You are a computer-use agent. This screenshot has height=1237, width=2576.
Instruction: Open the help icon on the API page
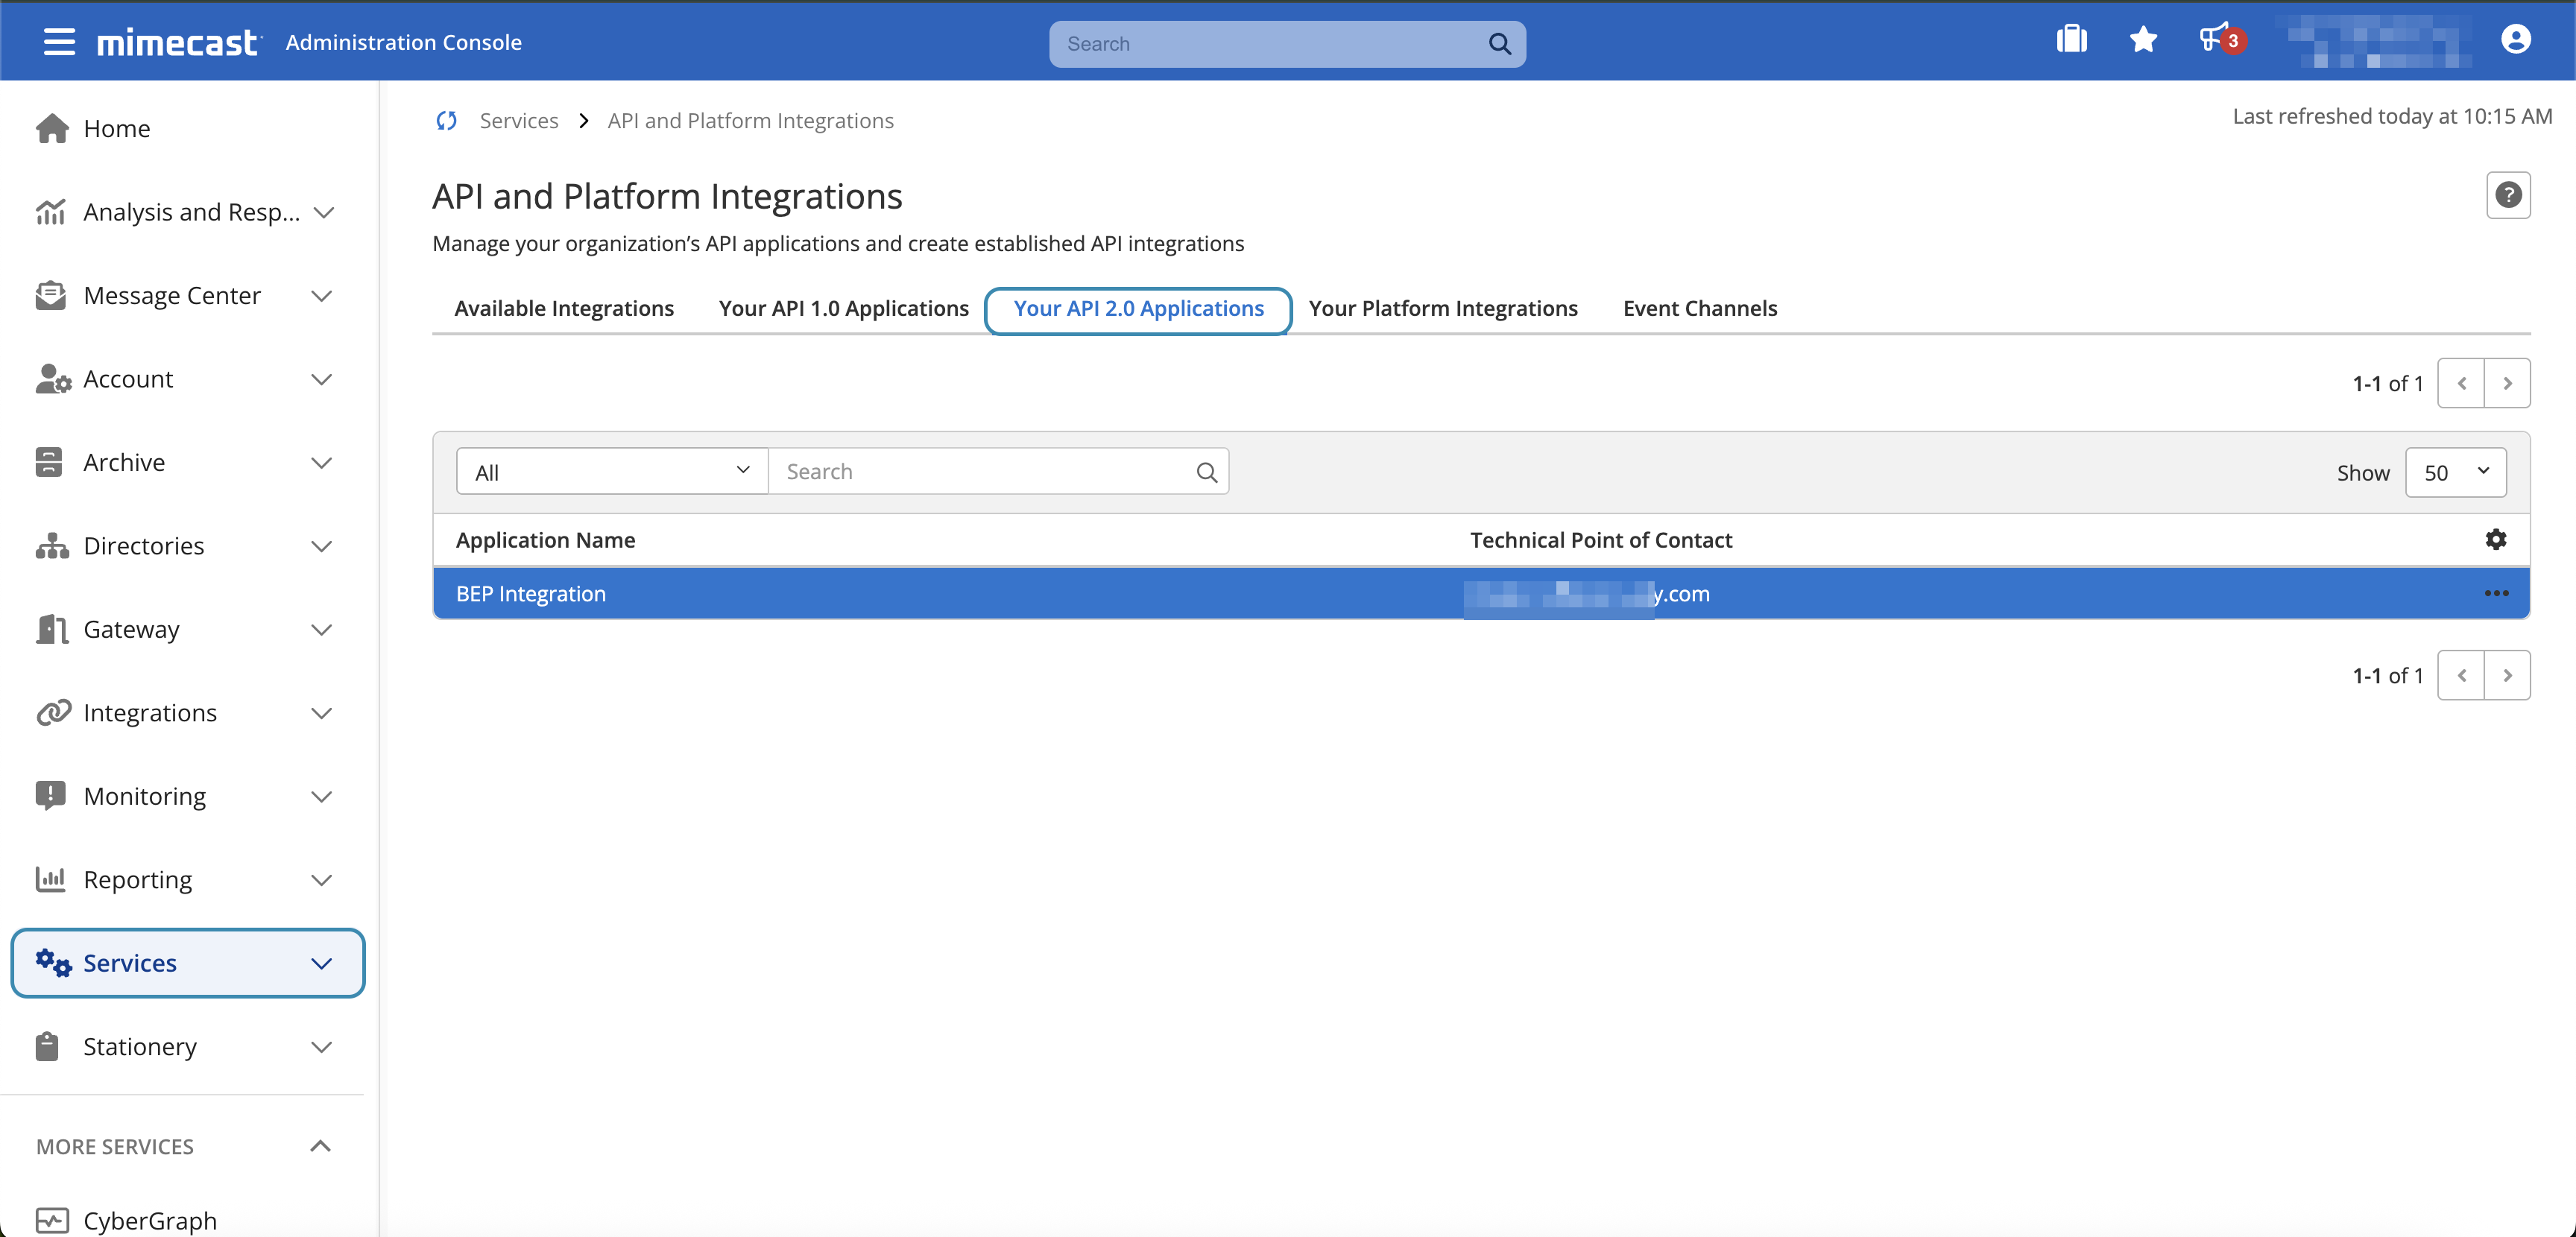point(2509,195)
